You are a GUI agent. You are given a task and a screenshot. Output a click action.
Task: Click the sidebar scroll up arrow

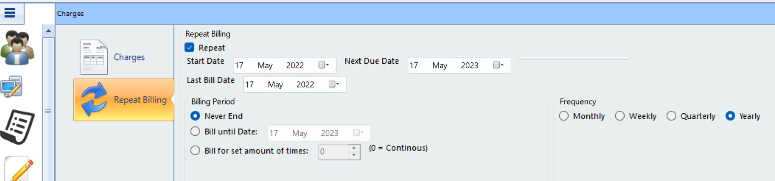point(48,31)
